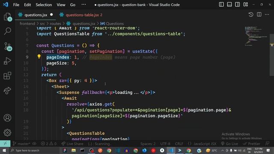Open the Customize Layout button
Viewport: 274px width, 154px height.
245,5
